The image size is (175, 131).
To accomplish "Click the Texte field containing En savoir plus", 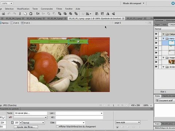I will [31, 113].
